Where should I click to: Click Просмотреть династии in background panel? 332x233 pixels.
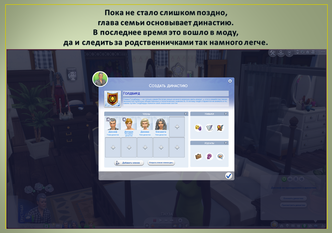293,205
